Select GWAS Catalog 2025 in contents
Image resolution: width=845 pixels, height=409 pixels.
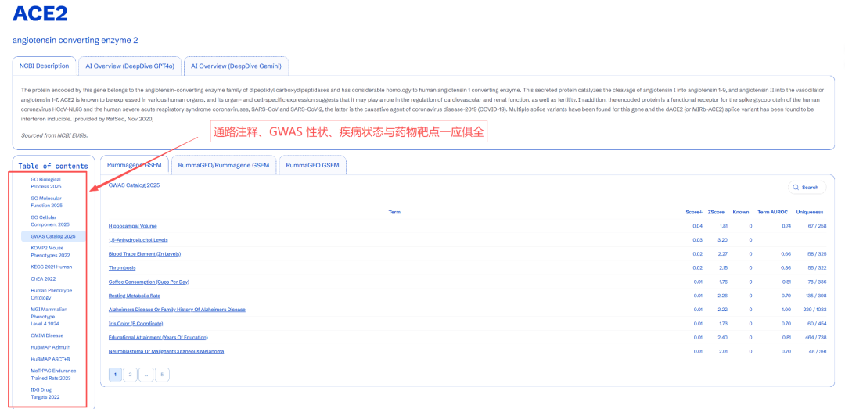(53, 236)
